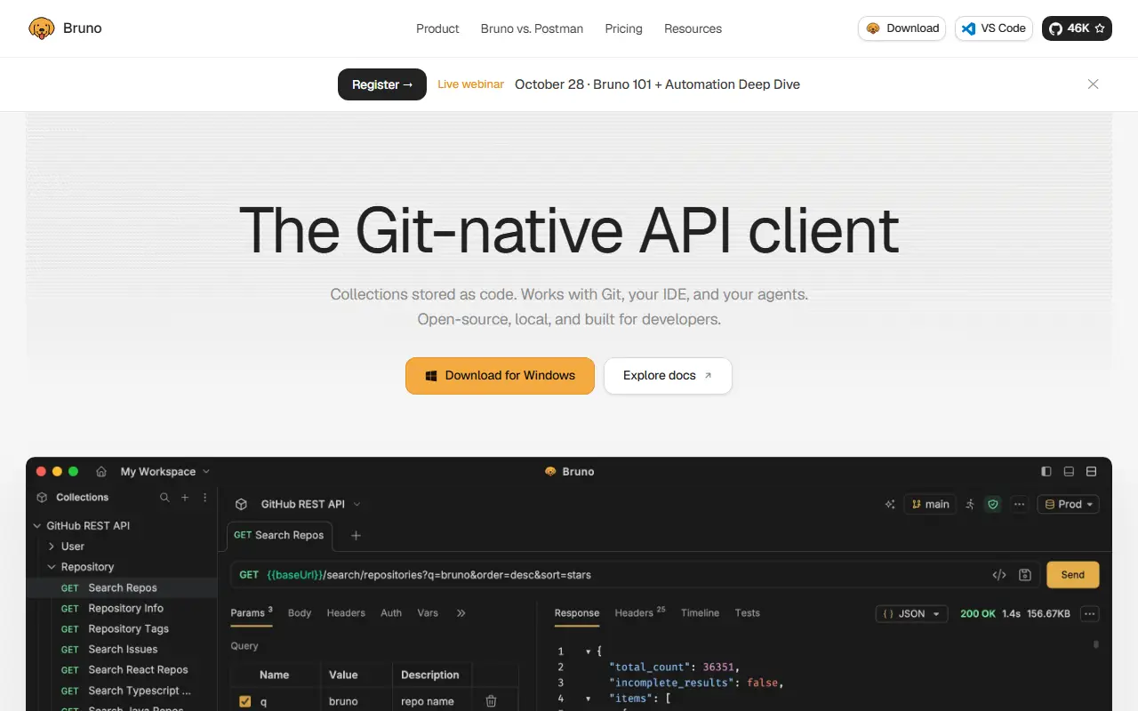Screen dimensions: 1138x711
Task: Expand the User folder
Action: point(52,547)
